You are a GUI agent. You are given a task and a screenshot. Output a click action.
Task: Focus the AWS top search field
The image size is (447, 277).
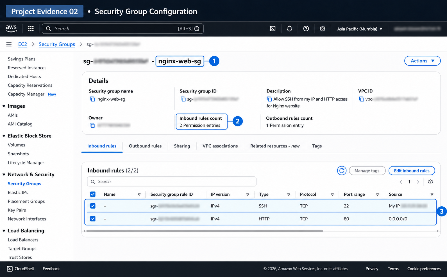(x=123, y=29)
